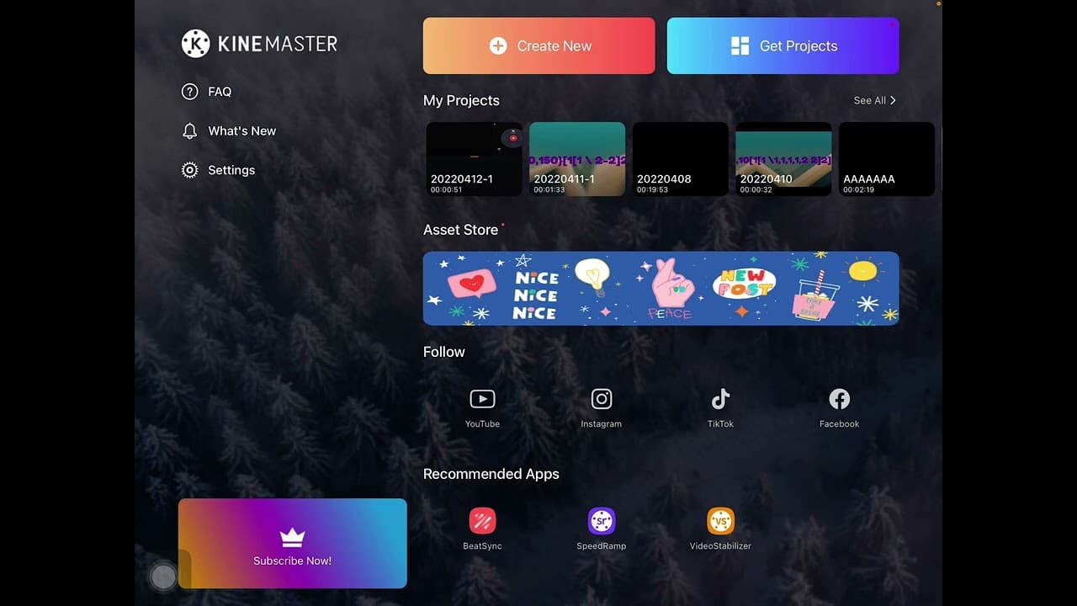The width and height of the screenshot is (1077, 606).
Task: Open the FAQ question mark icon
Action: pos(190,92)
